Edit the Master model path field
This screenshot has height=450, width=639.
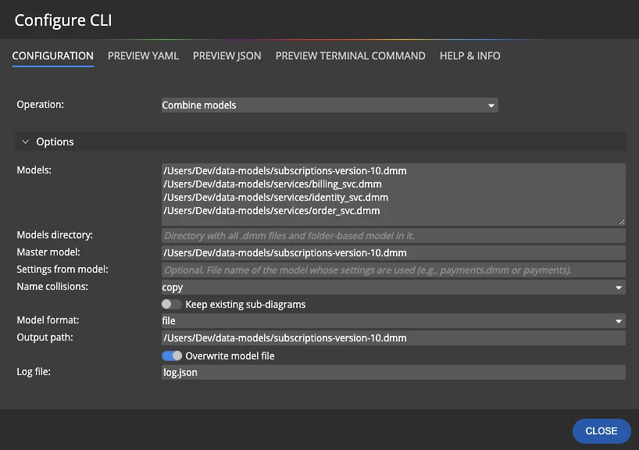tap(393, 252)
